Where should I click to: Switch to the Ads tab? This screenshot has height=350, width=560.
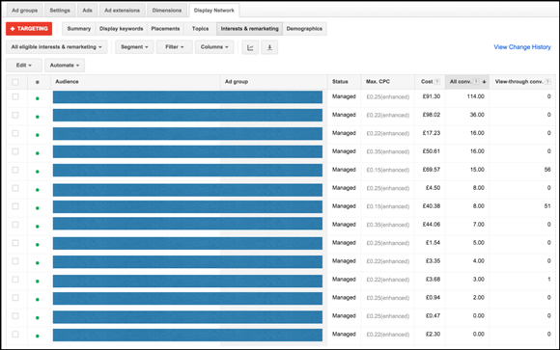[x=87, y=11]
